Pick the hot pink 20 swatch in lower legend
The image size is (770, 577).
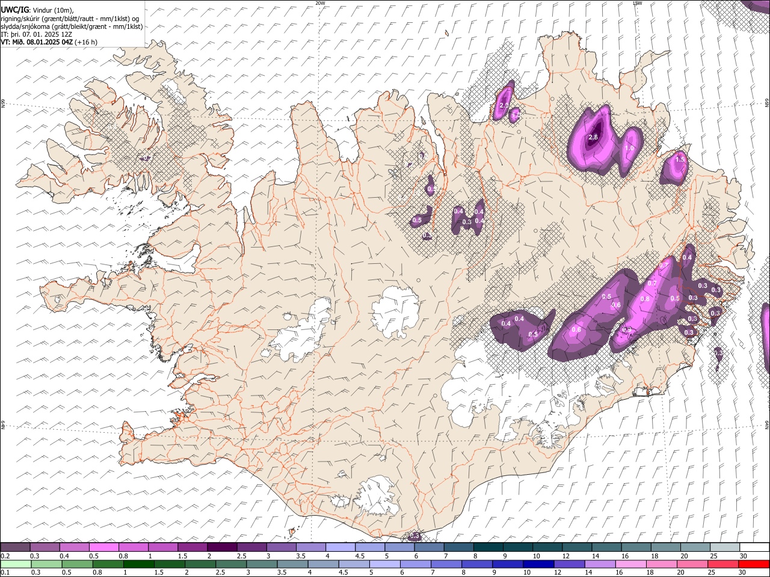click(x=693, y=564)
